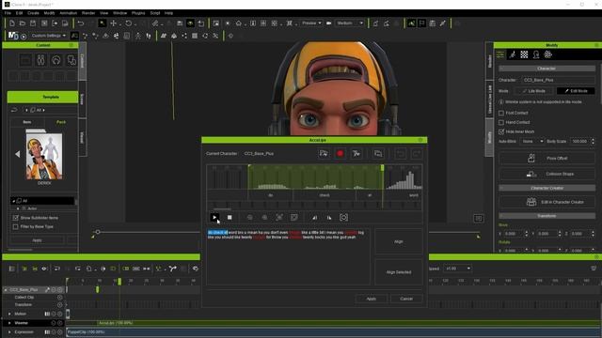Toggle the Hide Inner Mesh checkbox
Viewport: 602px width, 338px height.
point(501,131)
